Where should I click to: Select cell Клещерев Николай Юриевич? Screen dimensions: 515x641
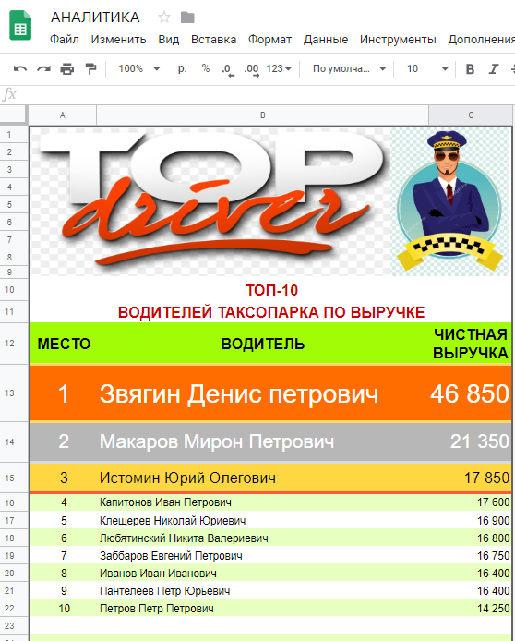(x=263, y=520)
